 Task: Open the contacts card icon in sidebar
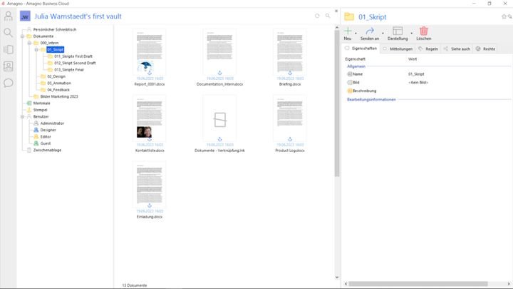pos(9,66)
